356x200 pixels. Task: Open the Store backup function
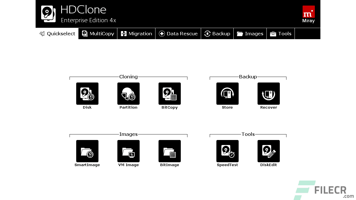point(227,94)
